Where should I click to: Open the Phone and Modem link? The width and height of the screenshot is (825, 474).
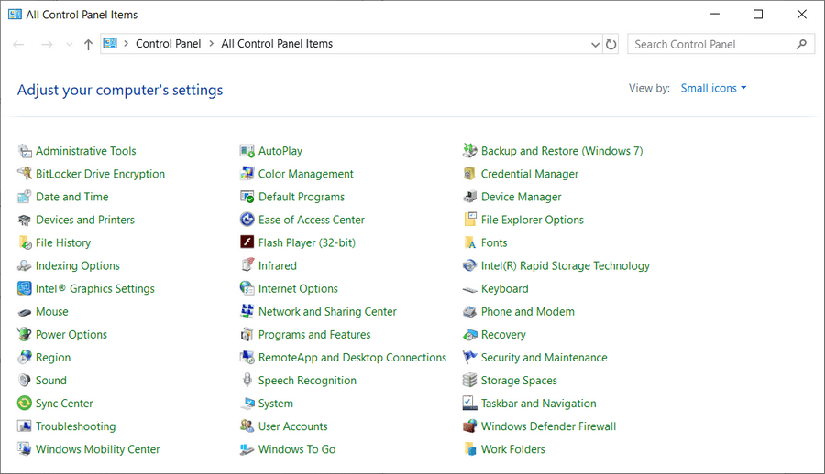[527, 312]
